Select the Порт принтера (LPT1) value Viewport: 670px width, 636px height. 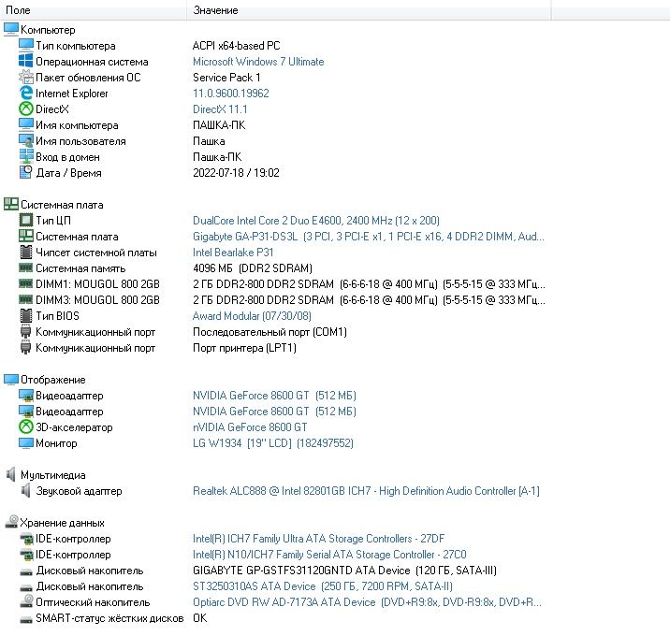[x=244, y=348]
